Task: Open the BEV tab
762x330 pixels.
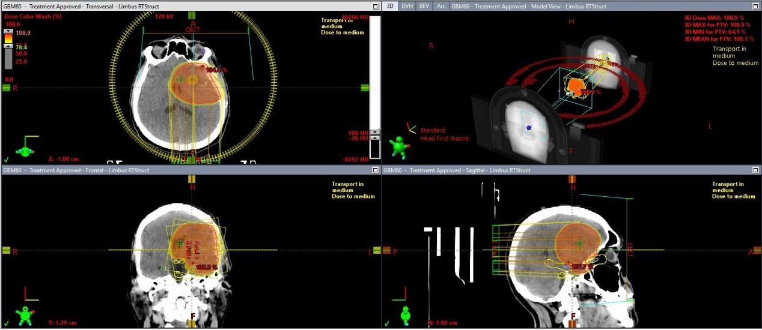Action: (424, 6)
